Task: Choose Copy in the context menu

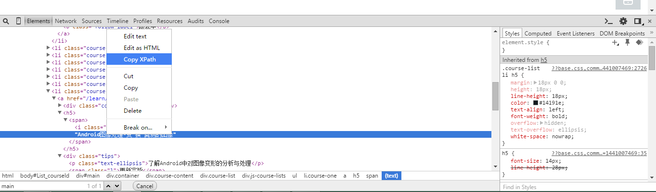Action: point(139,88)
